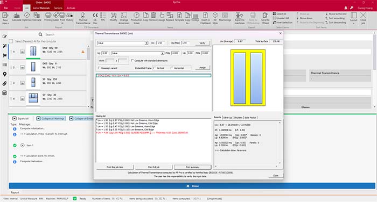
Task: Expand the Ug Value dropdown
Action: (137, 53)
